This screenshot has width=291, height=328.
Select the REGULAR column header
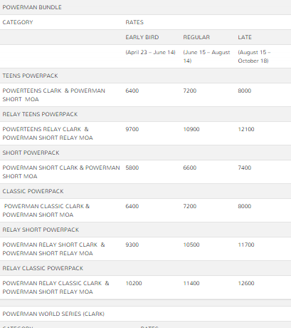(196, 37)
